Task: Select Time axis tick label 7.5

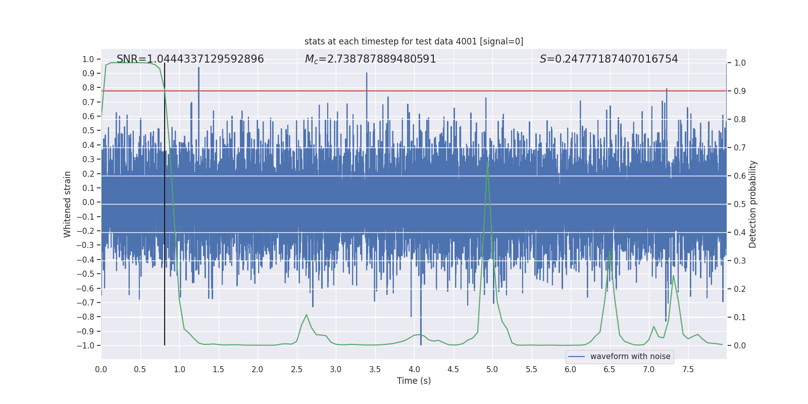Action: pos(688,369)
